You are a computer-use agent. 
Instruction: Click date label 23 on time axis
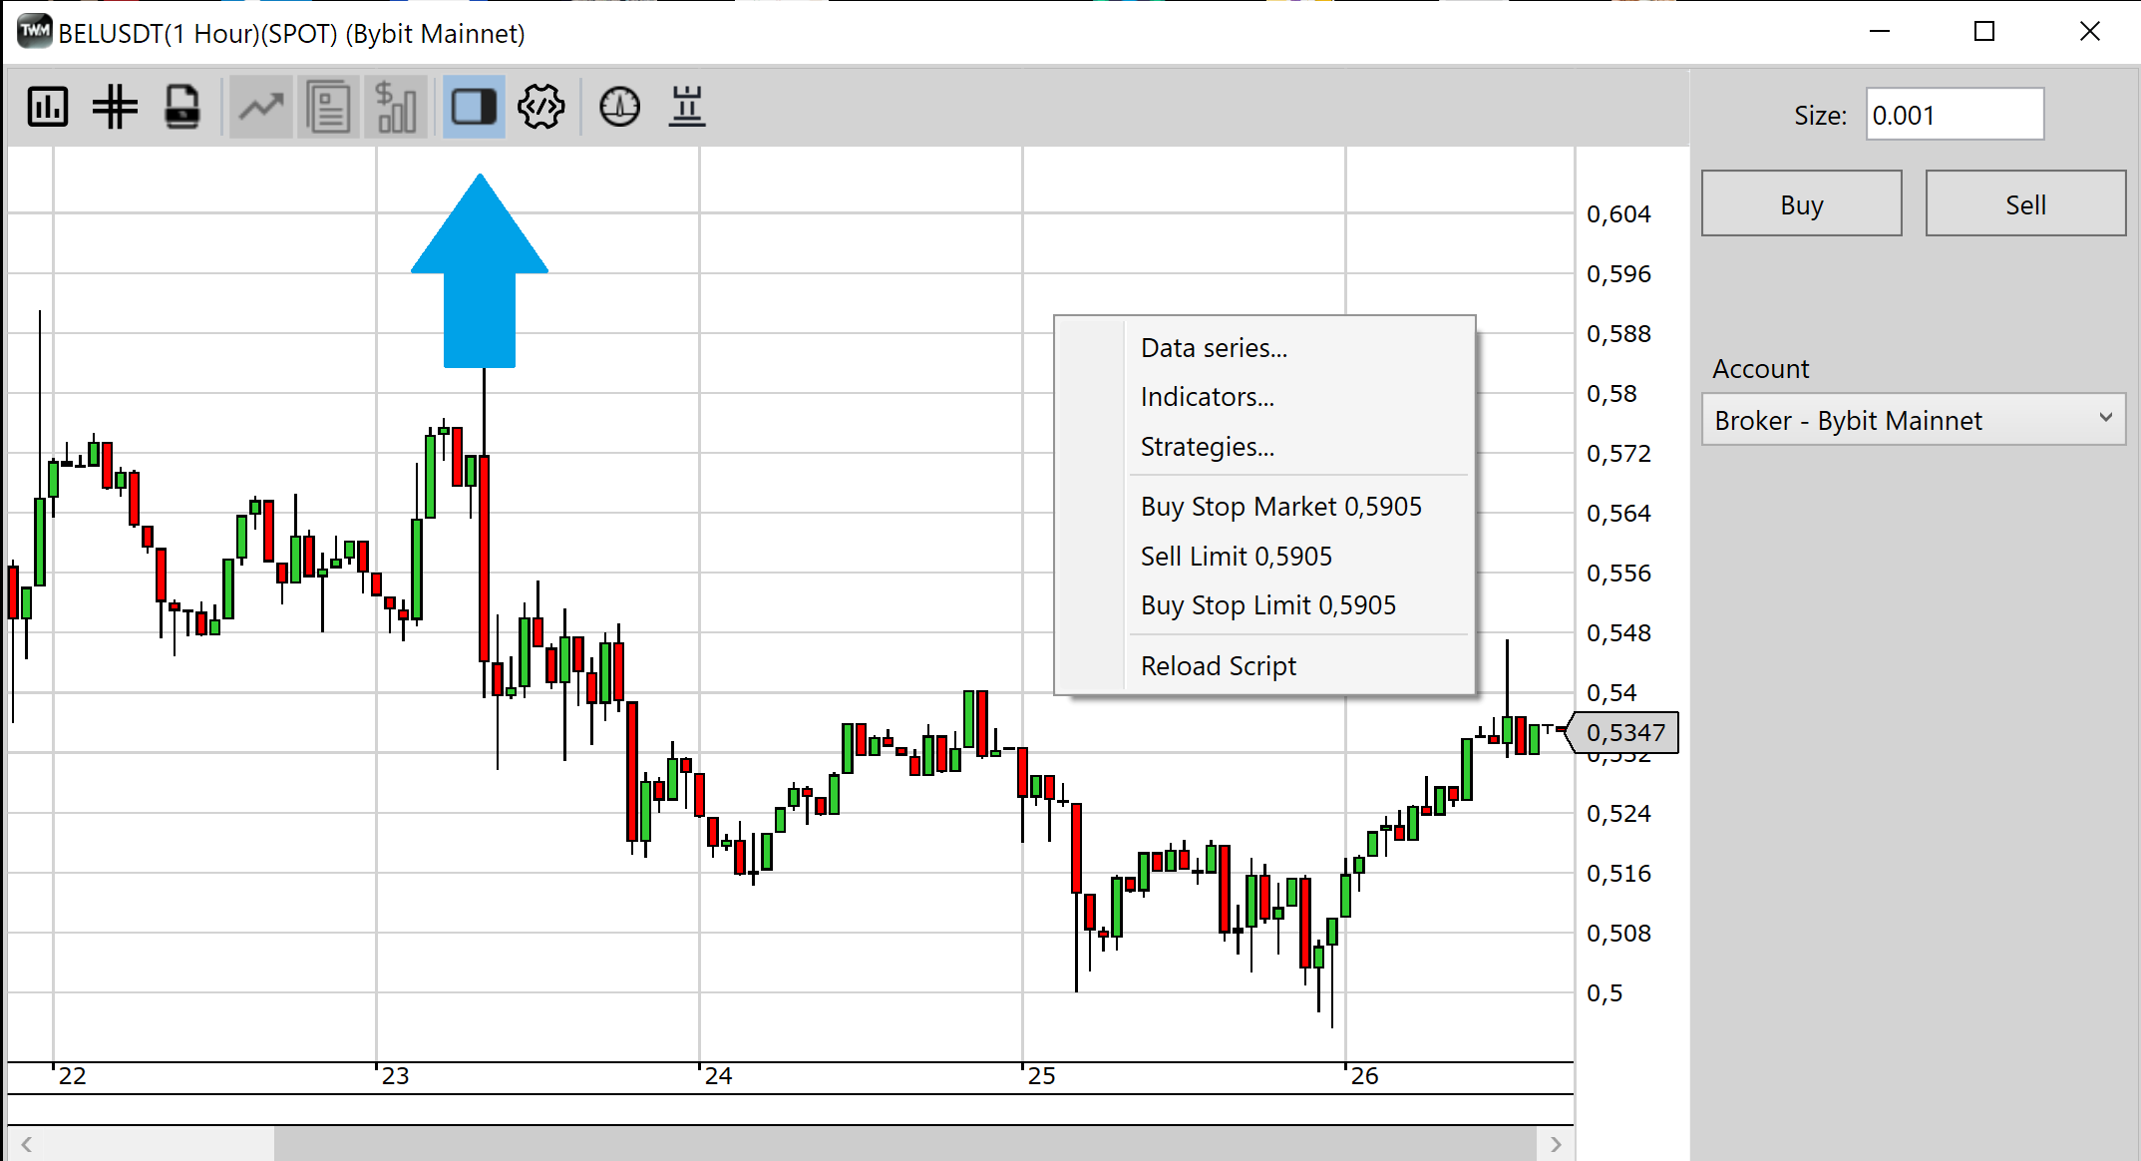pyautogui.click(x=396, y=1076)
